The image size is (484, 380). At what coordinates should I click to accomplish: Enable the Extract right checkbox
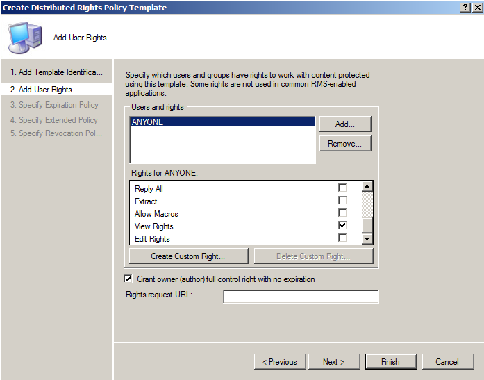tap(342, 201)
